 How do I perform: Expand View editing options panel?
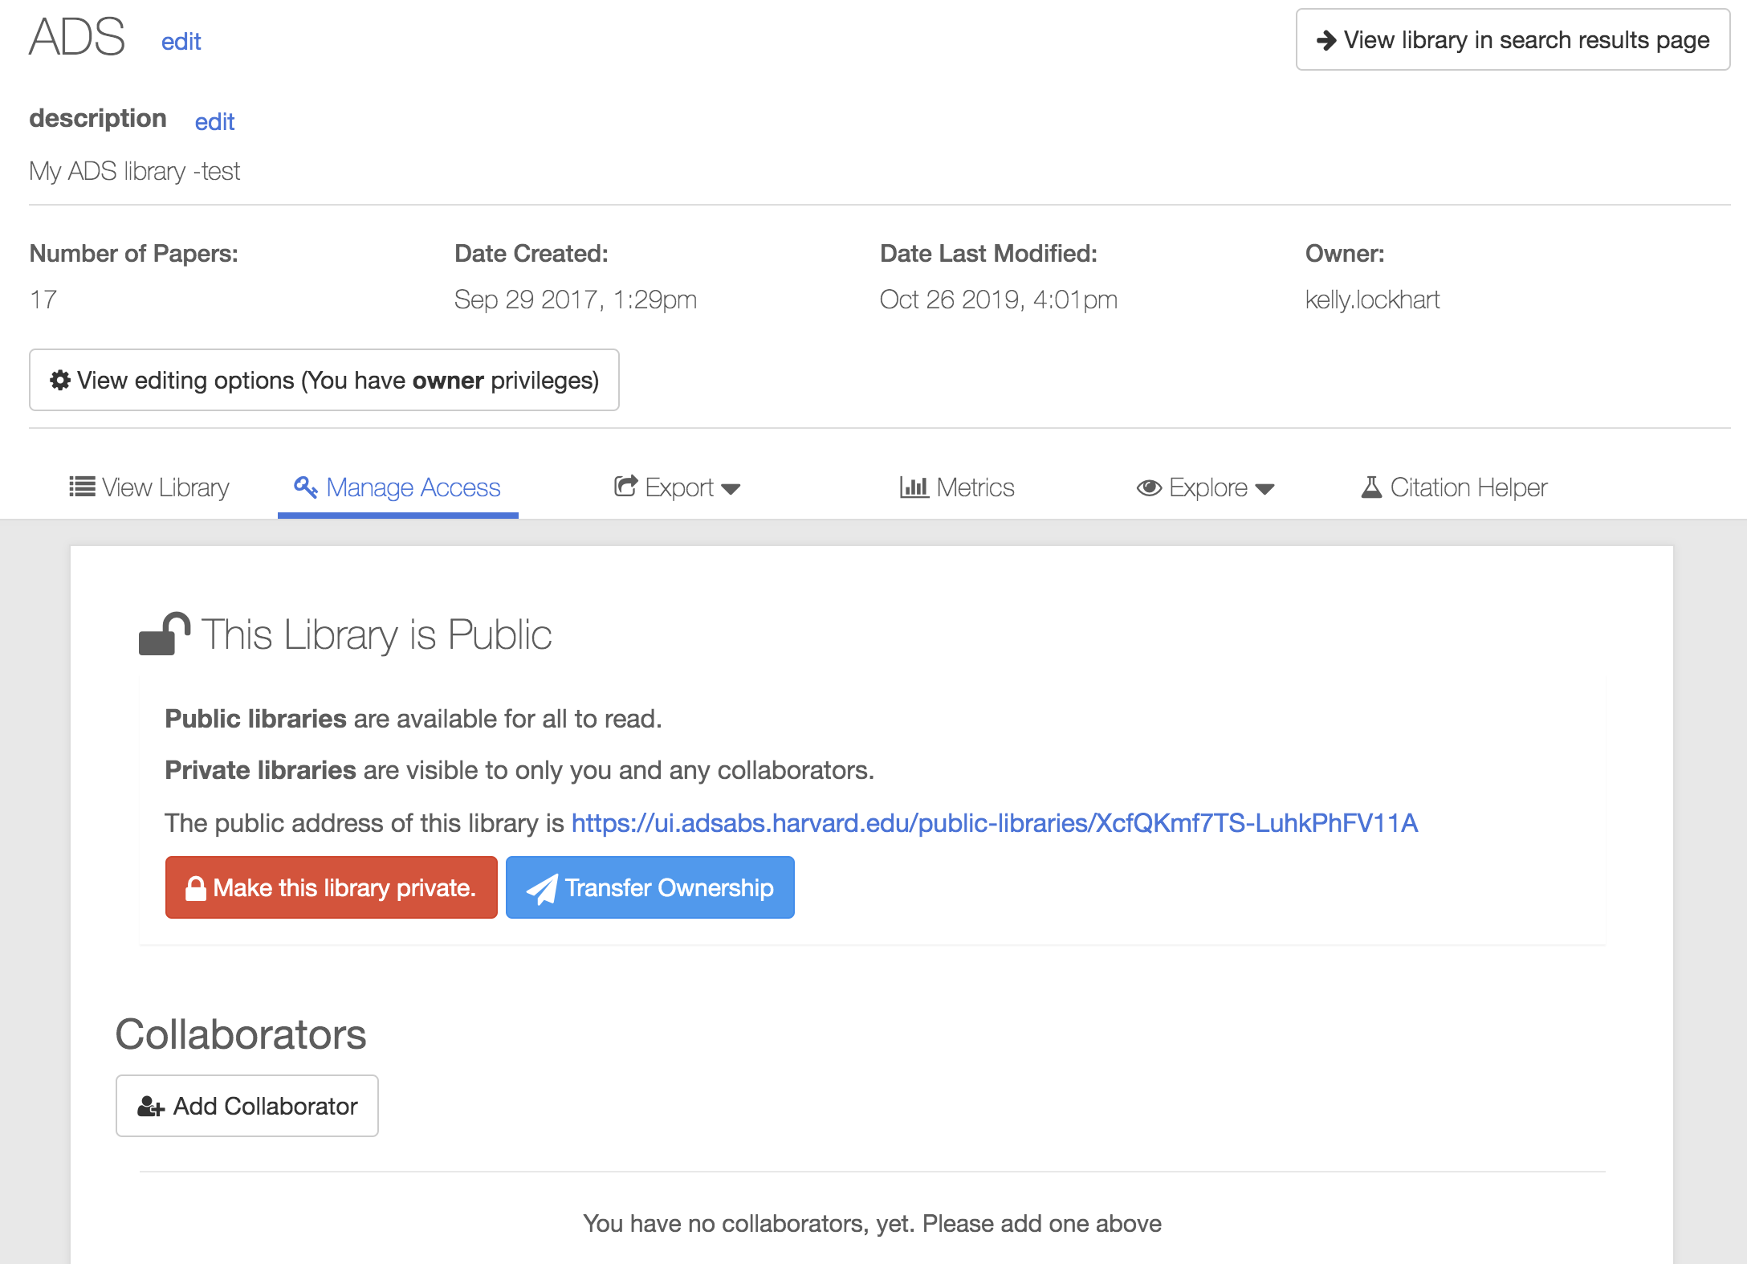pos(324,380)
